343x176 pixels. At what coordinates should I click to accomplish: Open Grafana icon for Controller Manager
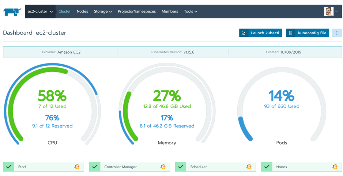163,167
